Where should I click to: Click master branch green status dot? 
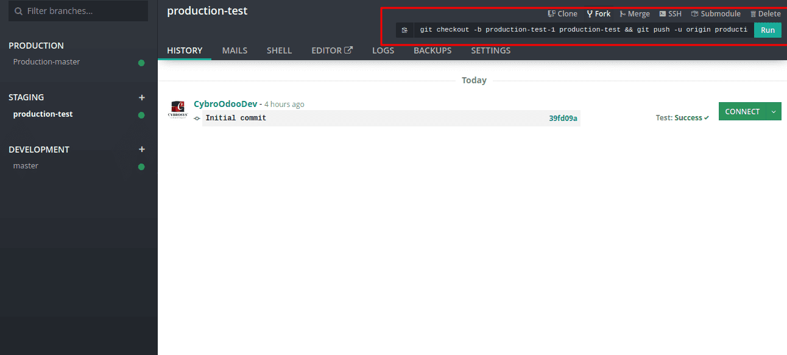(141, 167)
